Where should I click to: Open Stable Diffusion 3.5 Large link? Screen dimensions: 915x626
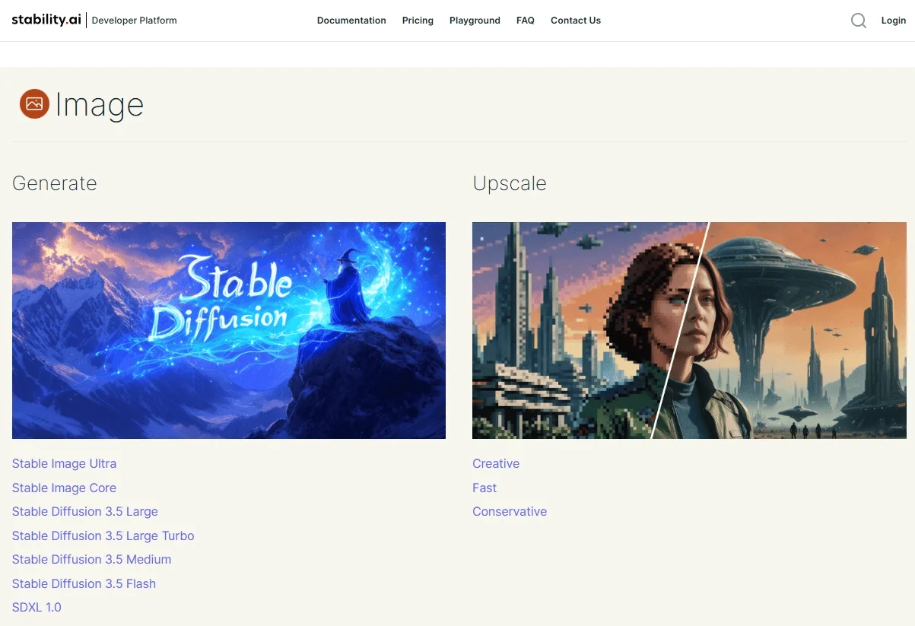85,511
